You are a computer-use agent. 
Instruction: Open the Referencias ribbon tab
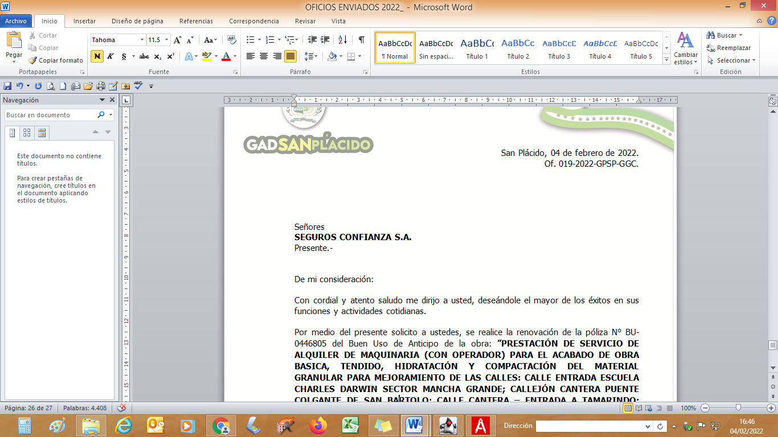196,21
